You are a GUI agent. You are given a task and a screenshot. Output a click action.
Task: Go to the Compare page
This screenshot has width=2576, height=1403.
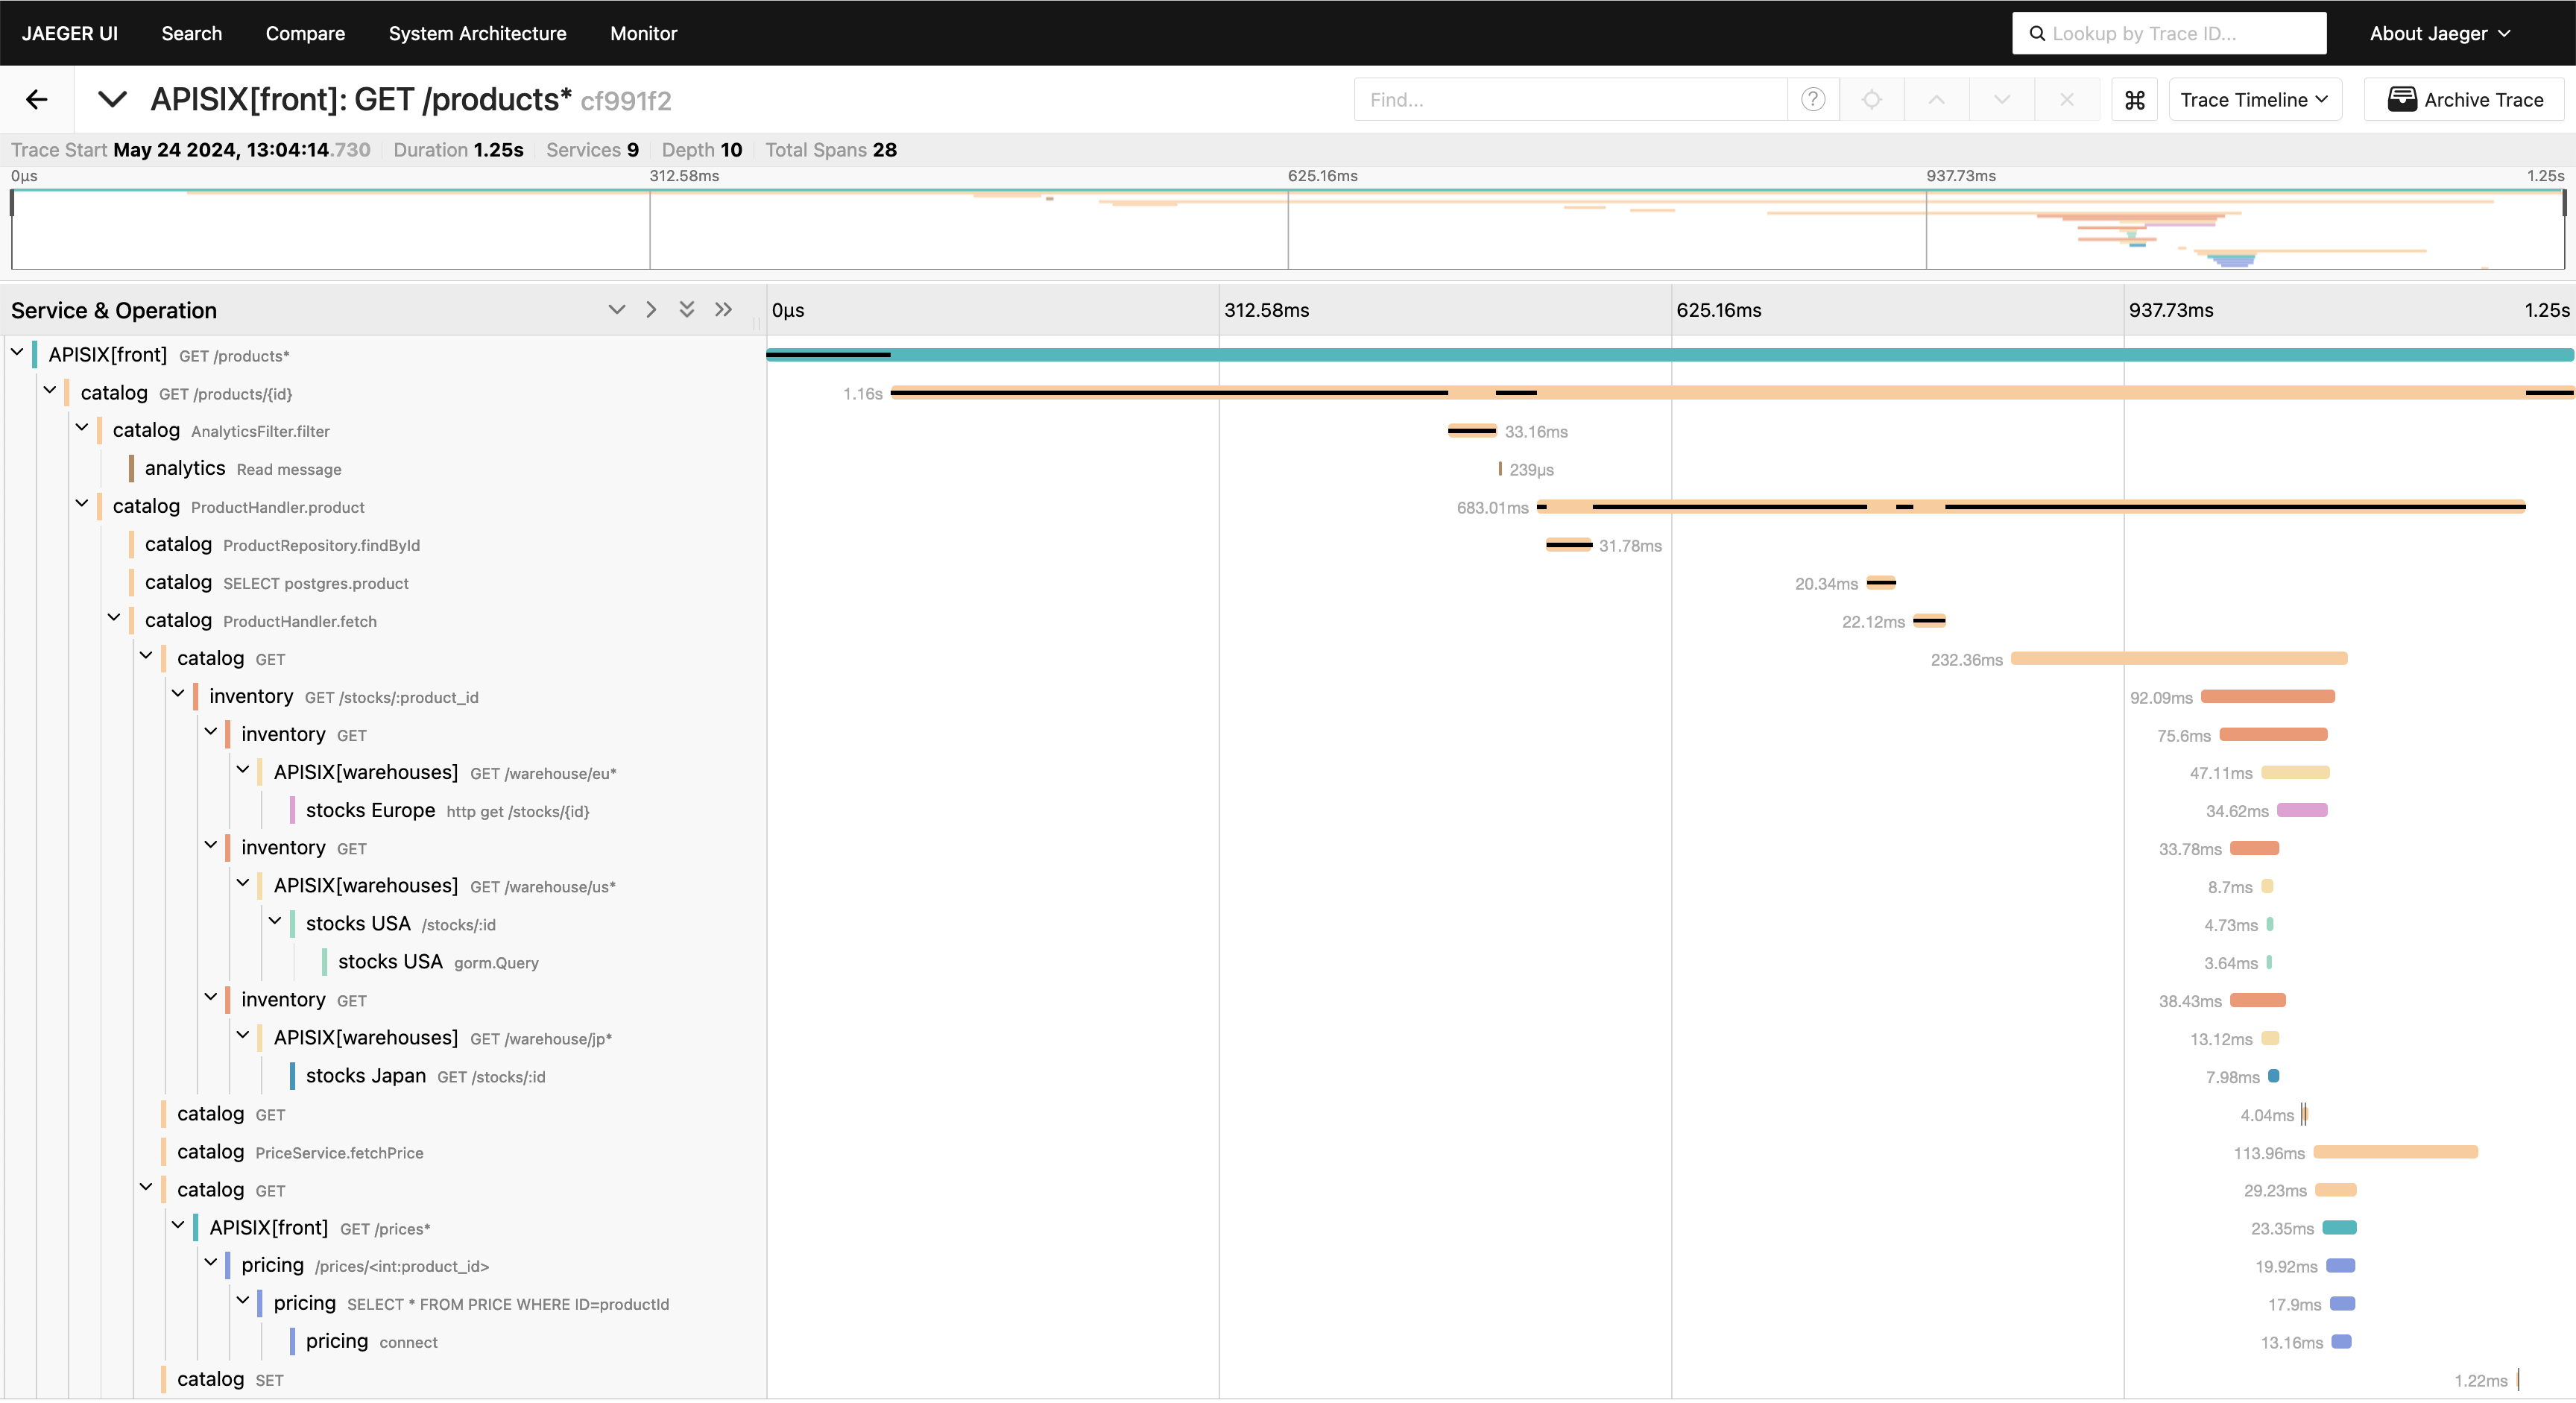point(305,33)
